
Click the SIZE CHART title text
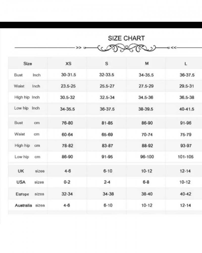126,38
